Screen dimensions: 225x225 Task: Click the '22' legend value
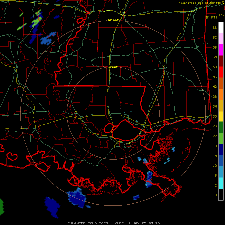click(x=215, y=136)
